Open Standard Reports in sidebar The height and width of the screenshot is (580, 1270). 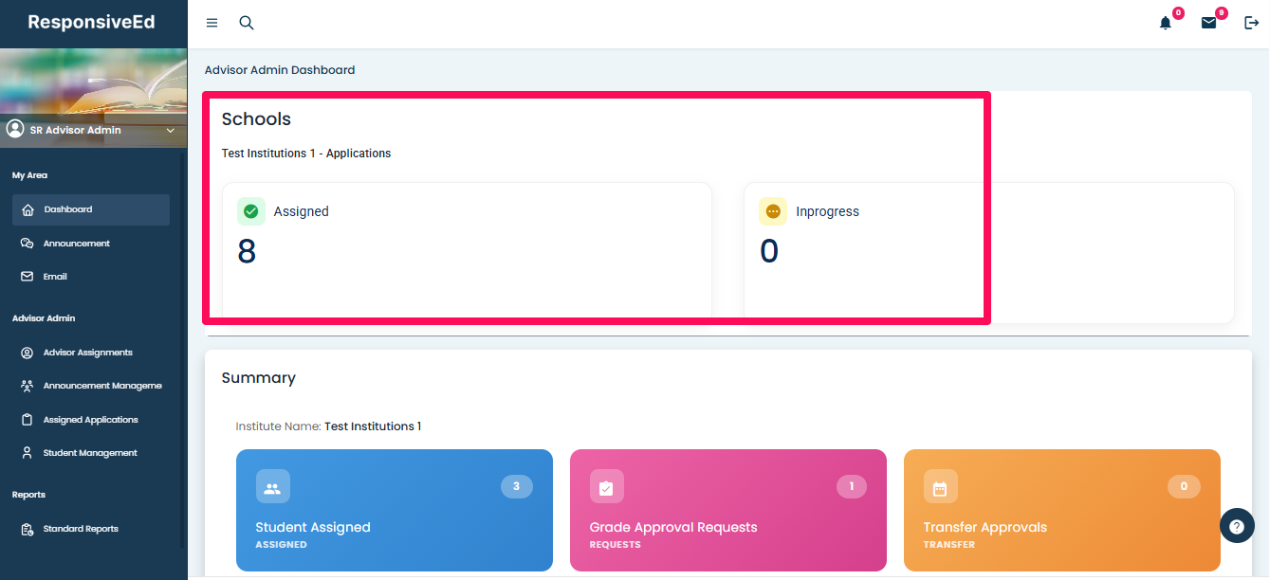[x=81, y=529]
